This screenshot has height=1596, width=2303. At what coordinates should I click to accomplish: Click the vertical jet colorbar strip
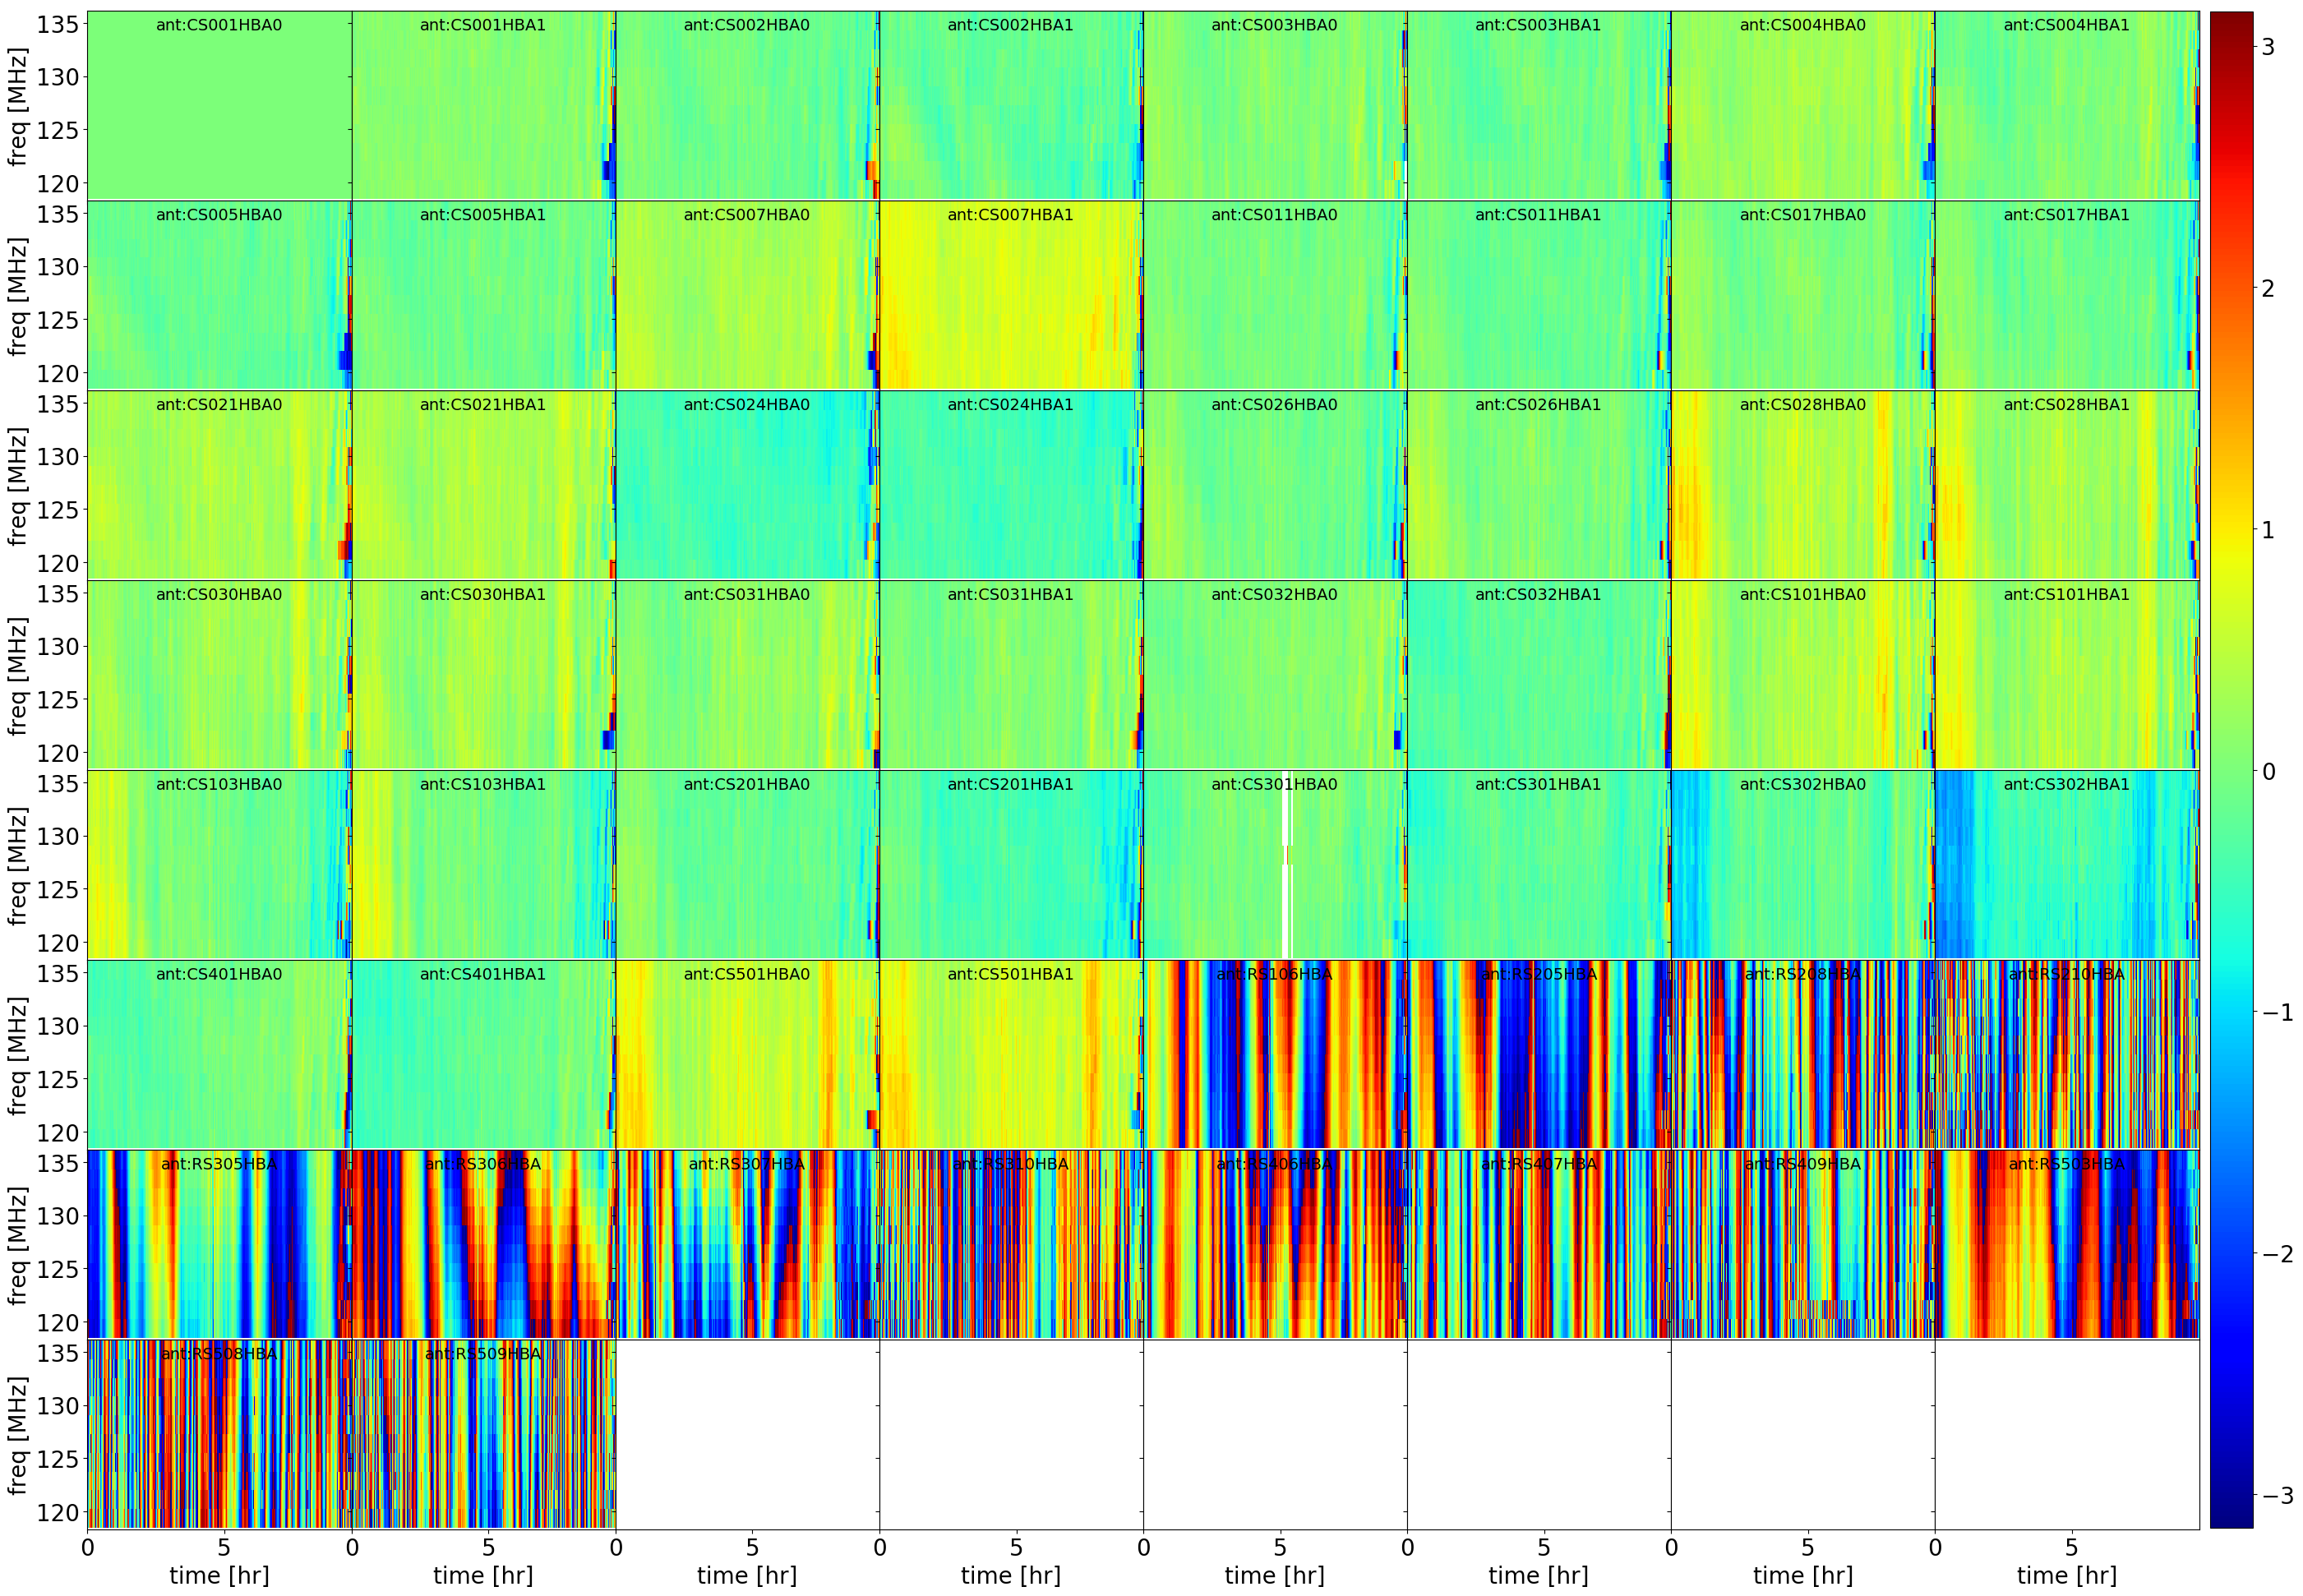tap(2232, 770)
